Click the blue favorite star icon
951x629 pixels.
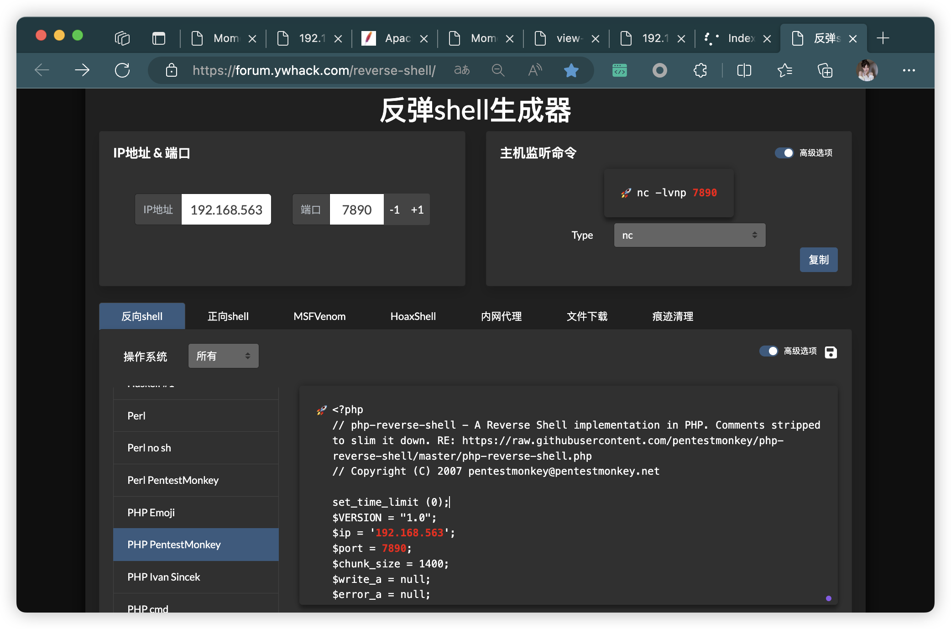point(571,70)
